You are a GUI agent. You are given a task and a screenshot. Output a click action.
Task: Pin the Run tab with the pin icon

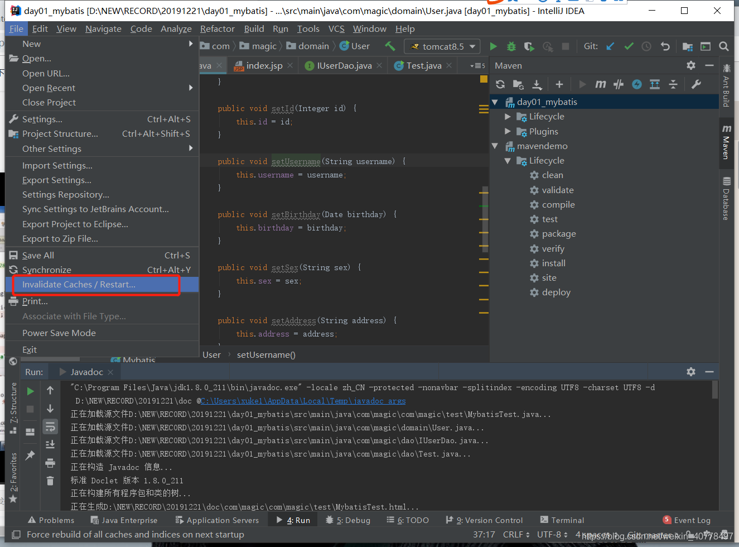point(30,455)
